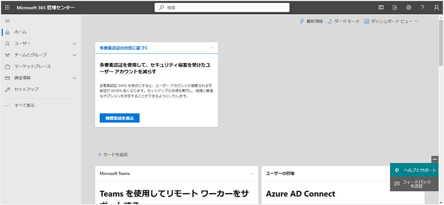
Task: Click すべて表示 to show all
Action: [x=25, y=106]
